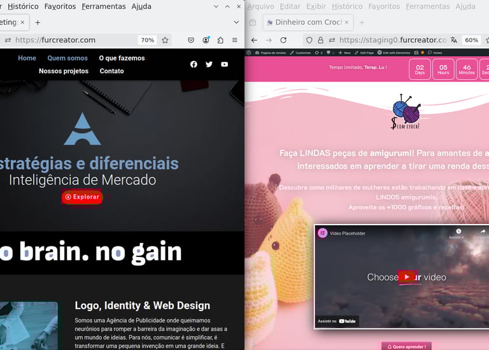Open a new tab in left window
The height and width of the screenshot is (350, 489).
point(38,22)
